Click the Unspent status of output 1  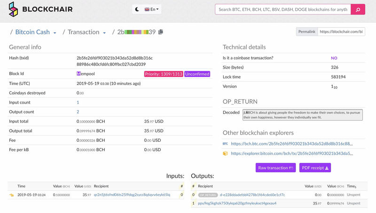pos(353,203)
